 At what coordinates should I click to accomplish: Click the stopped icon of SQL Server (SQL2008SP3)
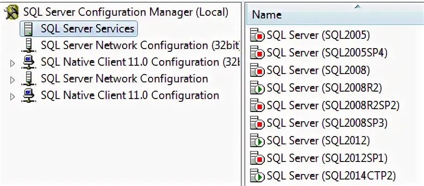coord(257,123)
